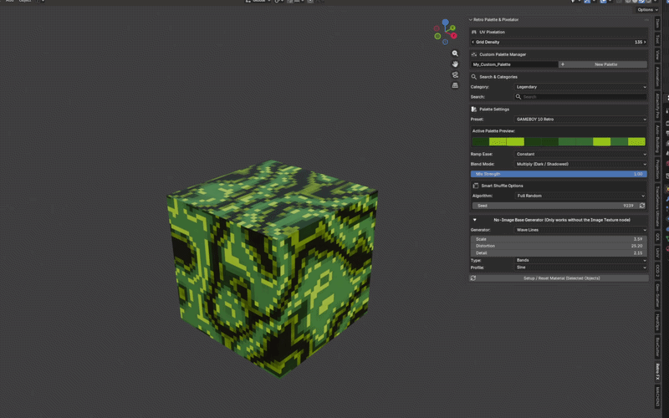Click the zoom magnifier viewport icon
Screen dimensions: 669x418
(x=455, y=54)
